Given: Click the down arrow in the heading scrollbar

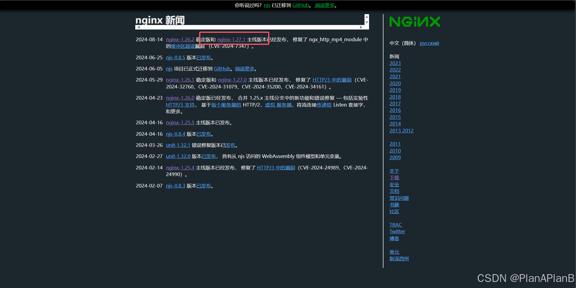Looking at the screenshot, I should coord(367,22).
